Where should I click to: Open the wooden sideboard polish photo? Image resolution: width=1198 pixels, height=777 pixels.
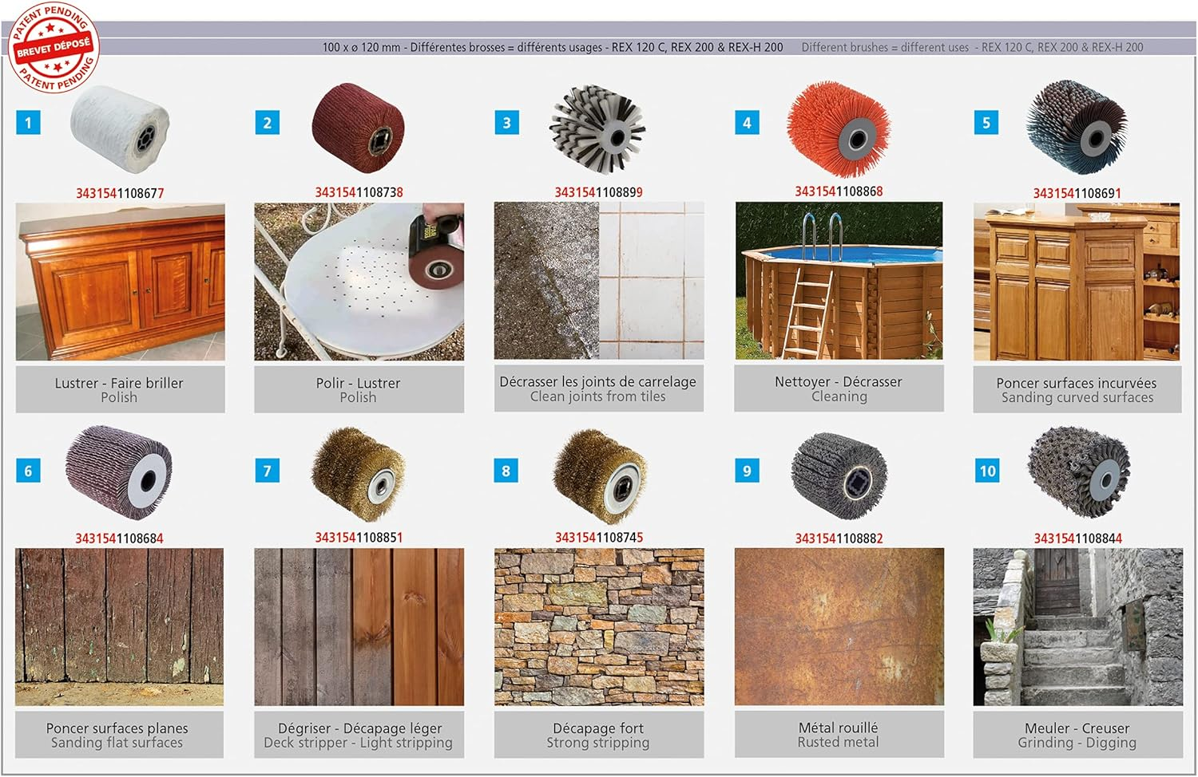[x=120, y=282]
